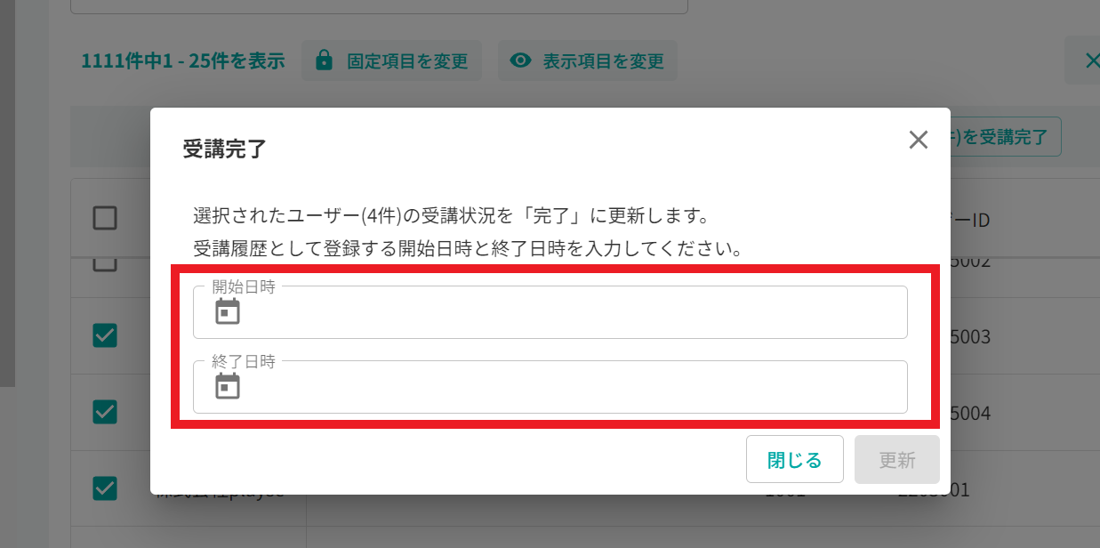Click the 受講完了 dialog title
This screenshot has height=548, width=1100.
224,149
